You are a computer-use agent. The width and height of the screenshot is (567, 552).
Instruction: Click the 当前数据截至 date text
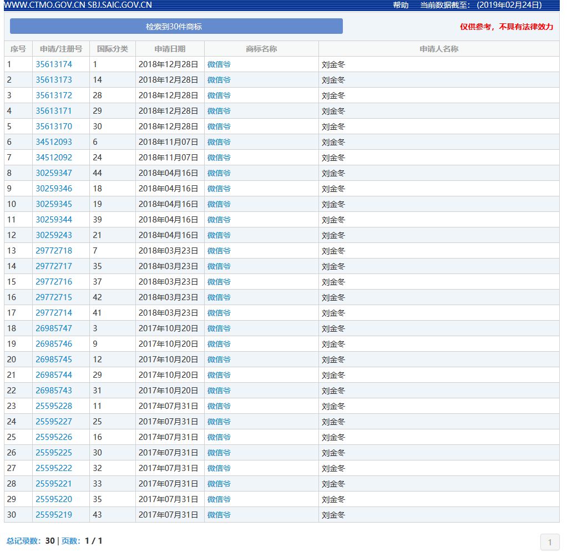481,5
